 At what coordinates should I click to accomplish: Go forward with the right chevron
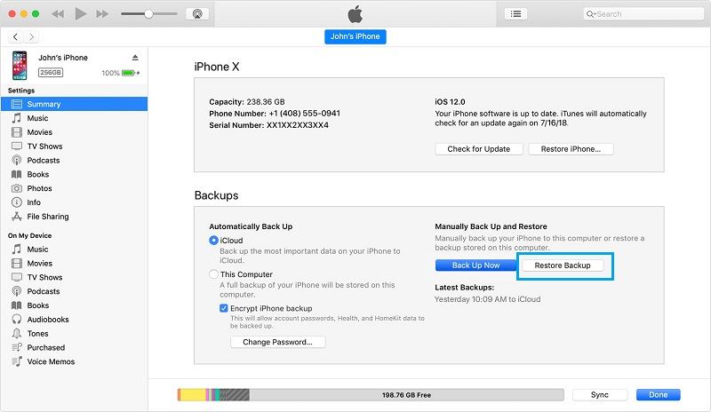click(x=31, y=36)
